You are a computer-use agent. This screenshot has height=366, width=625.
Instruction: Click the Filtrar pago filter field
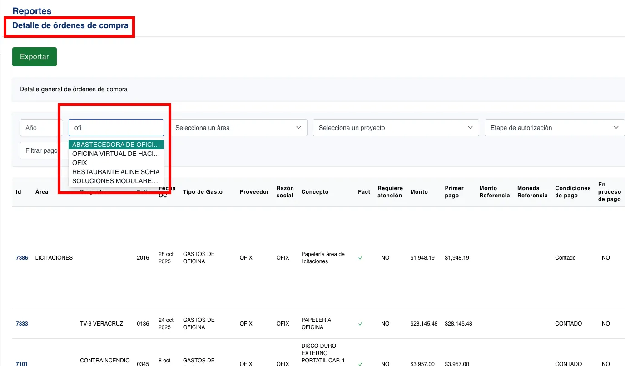coord(40,150)
